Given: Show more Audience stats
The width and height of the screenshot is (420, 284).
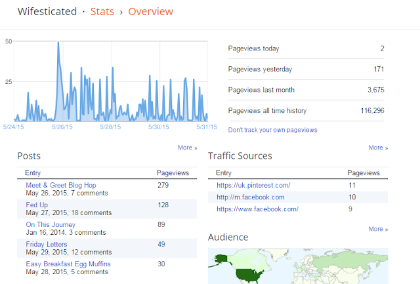Looking at the screenshot, I should pyautogui.click(x=378, y=229).
